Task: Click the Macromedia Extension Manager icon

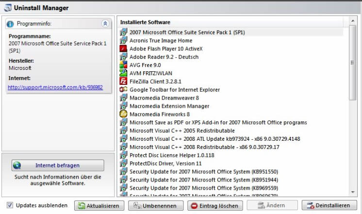Action: pyautogui.click(x=124, y=106)
